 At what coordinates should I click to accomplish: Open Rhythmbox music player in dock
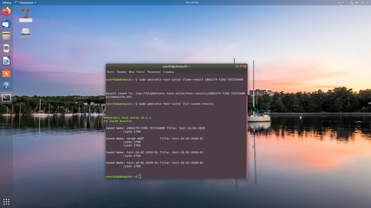[x=6, y=48]
